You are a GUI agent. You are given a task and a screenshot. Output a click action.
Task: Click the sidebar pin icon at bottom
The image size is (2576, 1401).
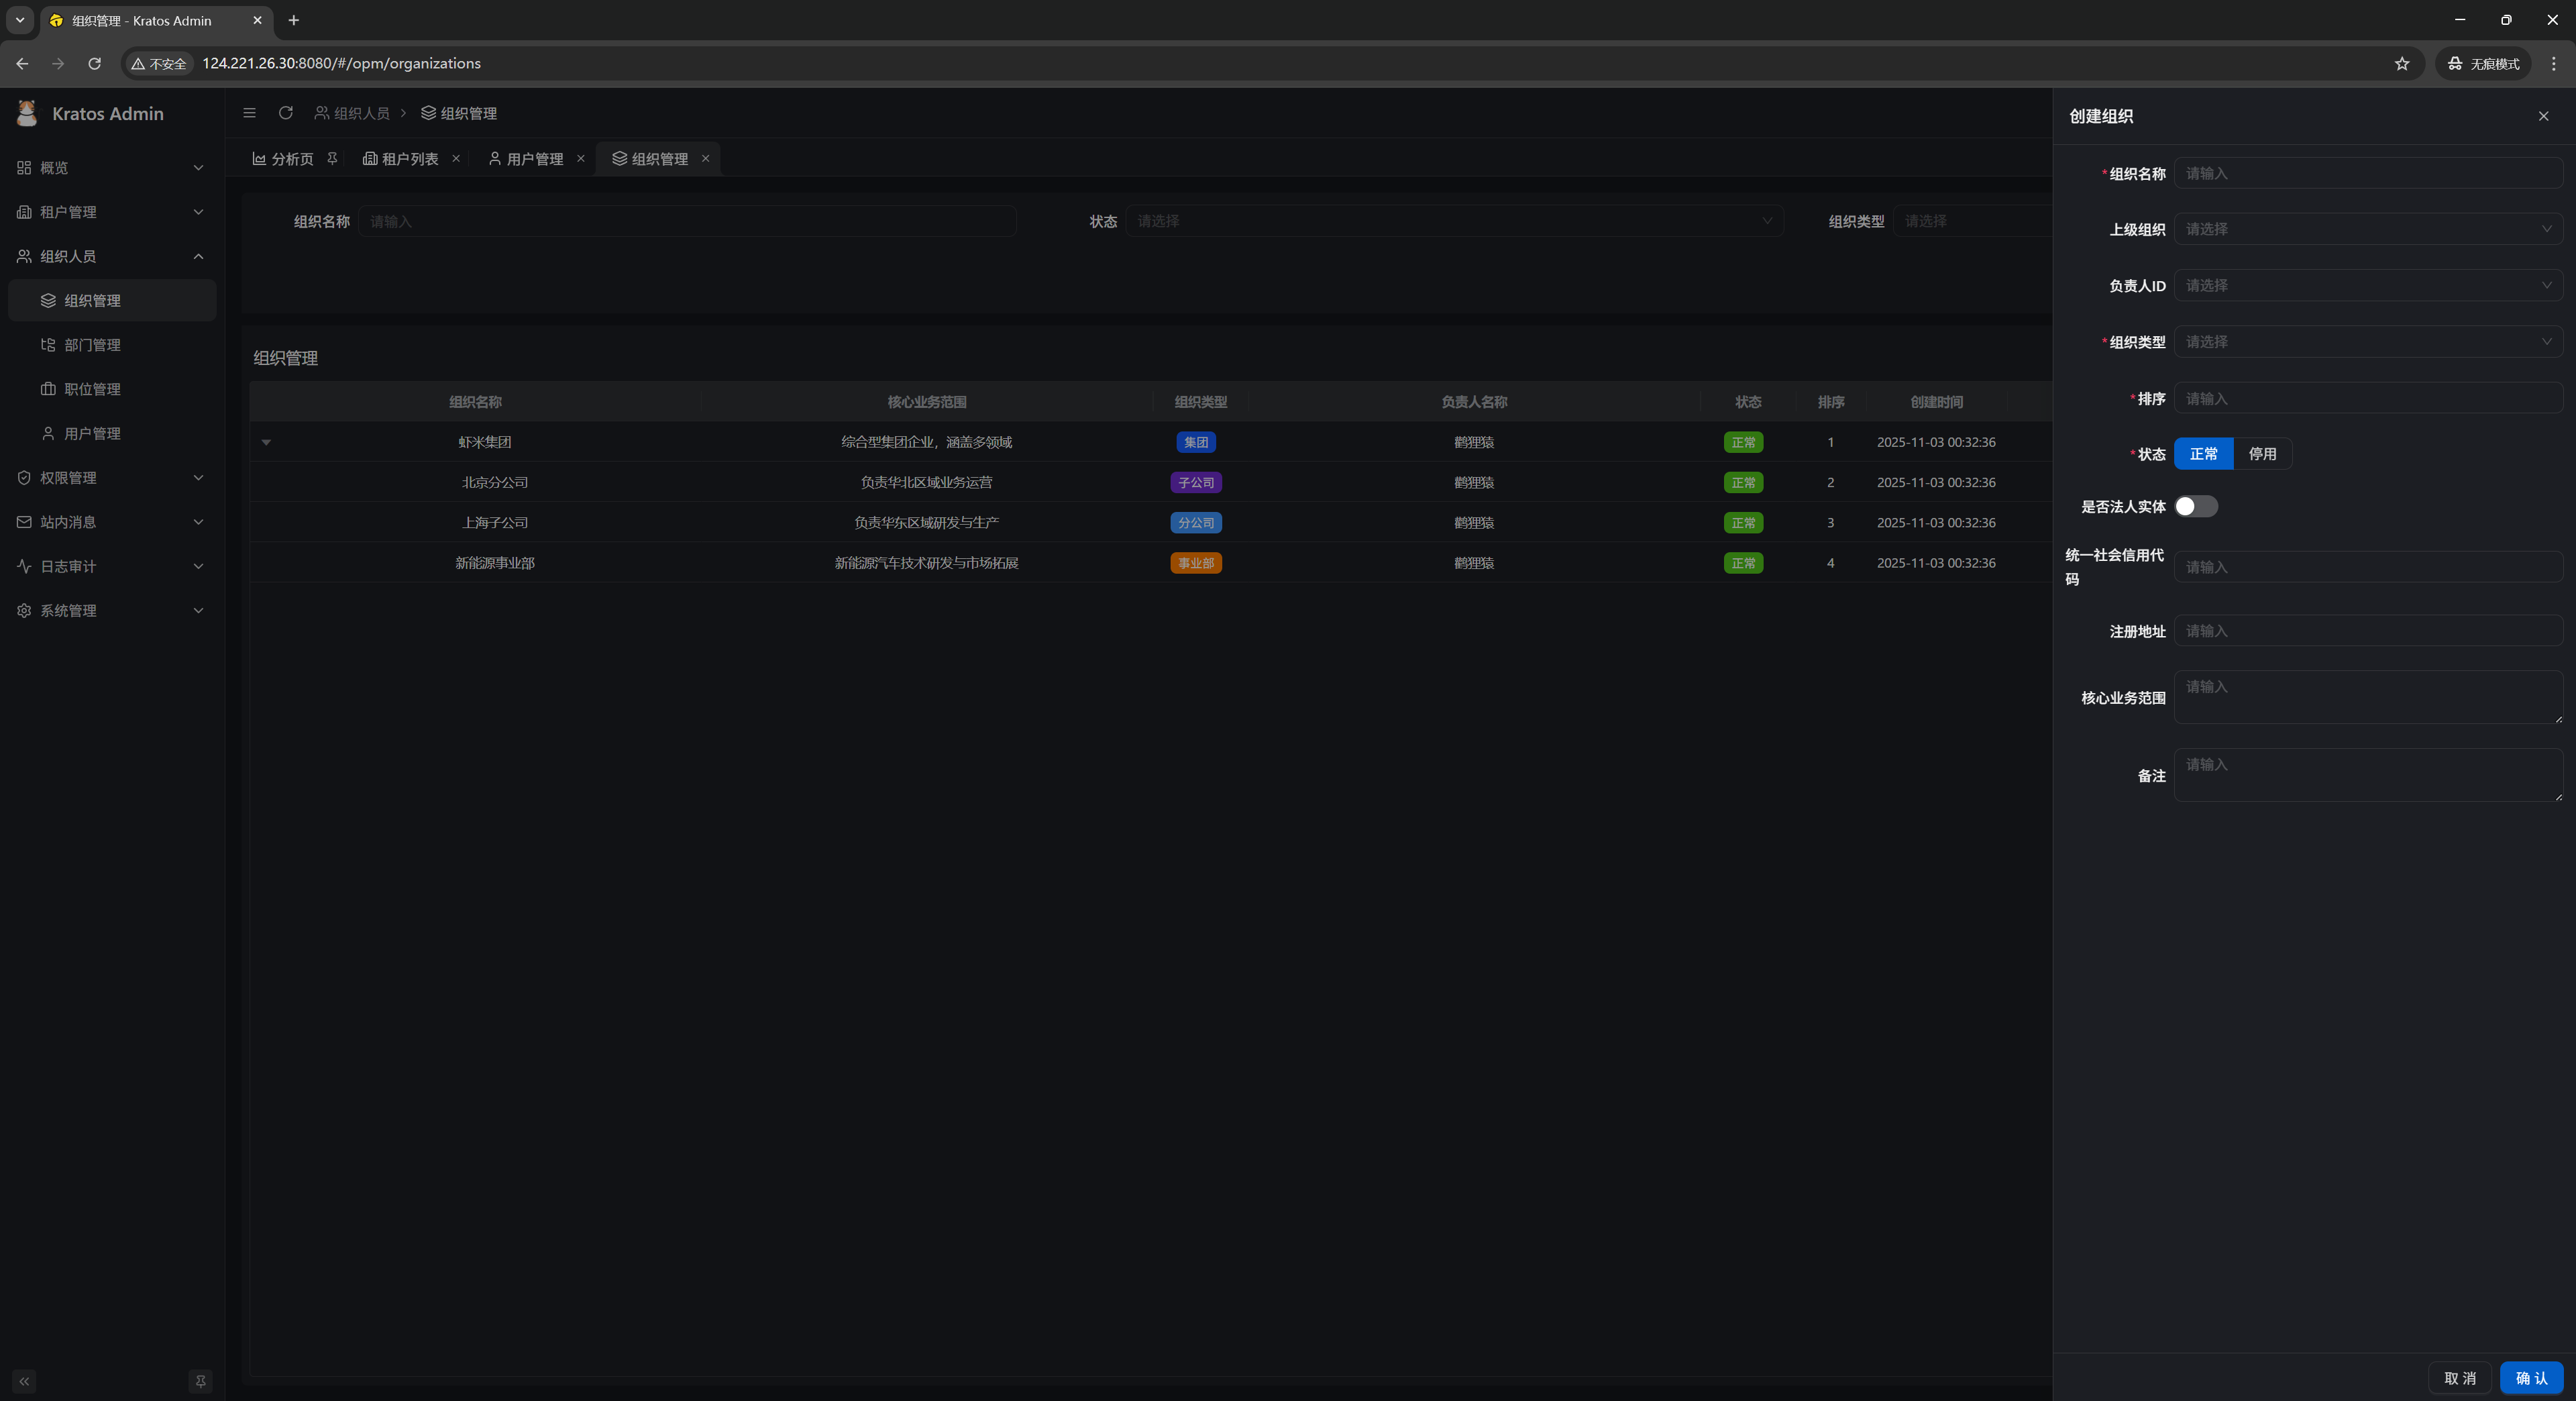(200, 1381)
